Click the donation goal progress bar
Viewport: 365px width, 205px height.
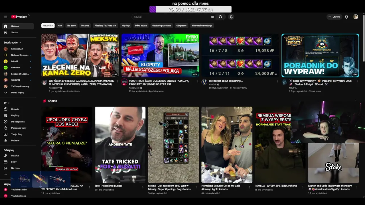click(190, 9)
